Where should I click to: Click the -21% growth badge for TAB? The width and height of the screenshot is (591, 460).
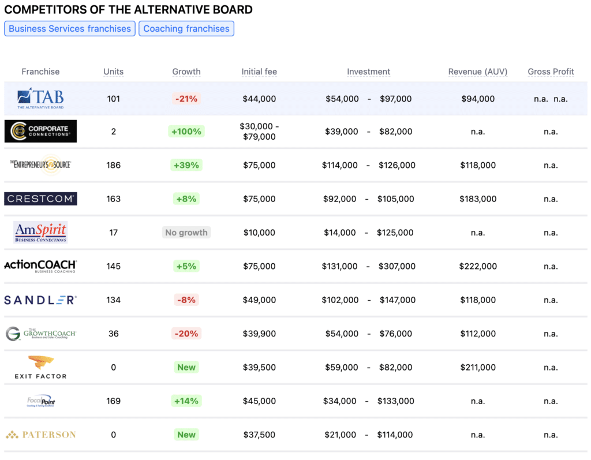coord(186,99)
